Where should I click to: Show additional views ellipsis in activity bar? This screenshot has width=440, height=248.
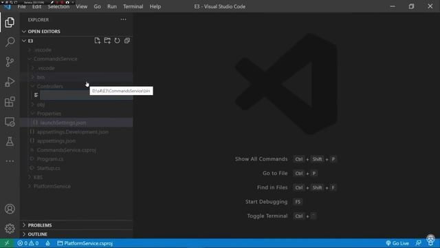[10, 161]
